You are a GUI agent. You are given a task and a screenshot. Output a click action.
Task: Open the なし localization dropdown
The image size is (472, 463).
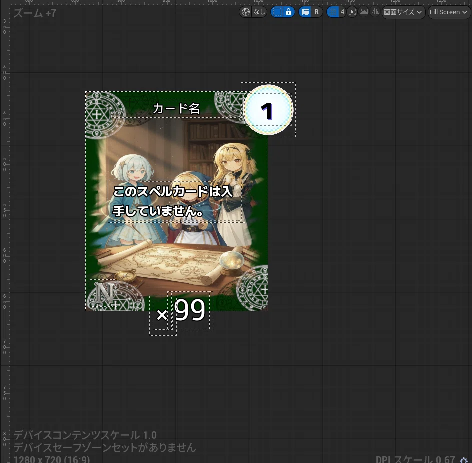pyautogui.click(x=259, y=12)
